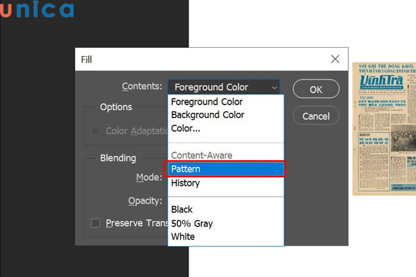Viewport: 416px width, 277px height.
Task: Select 50% Gray fill option
Action: (192, 223)
